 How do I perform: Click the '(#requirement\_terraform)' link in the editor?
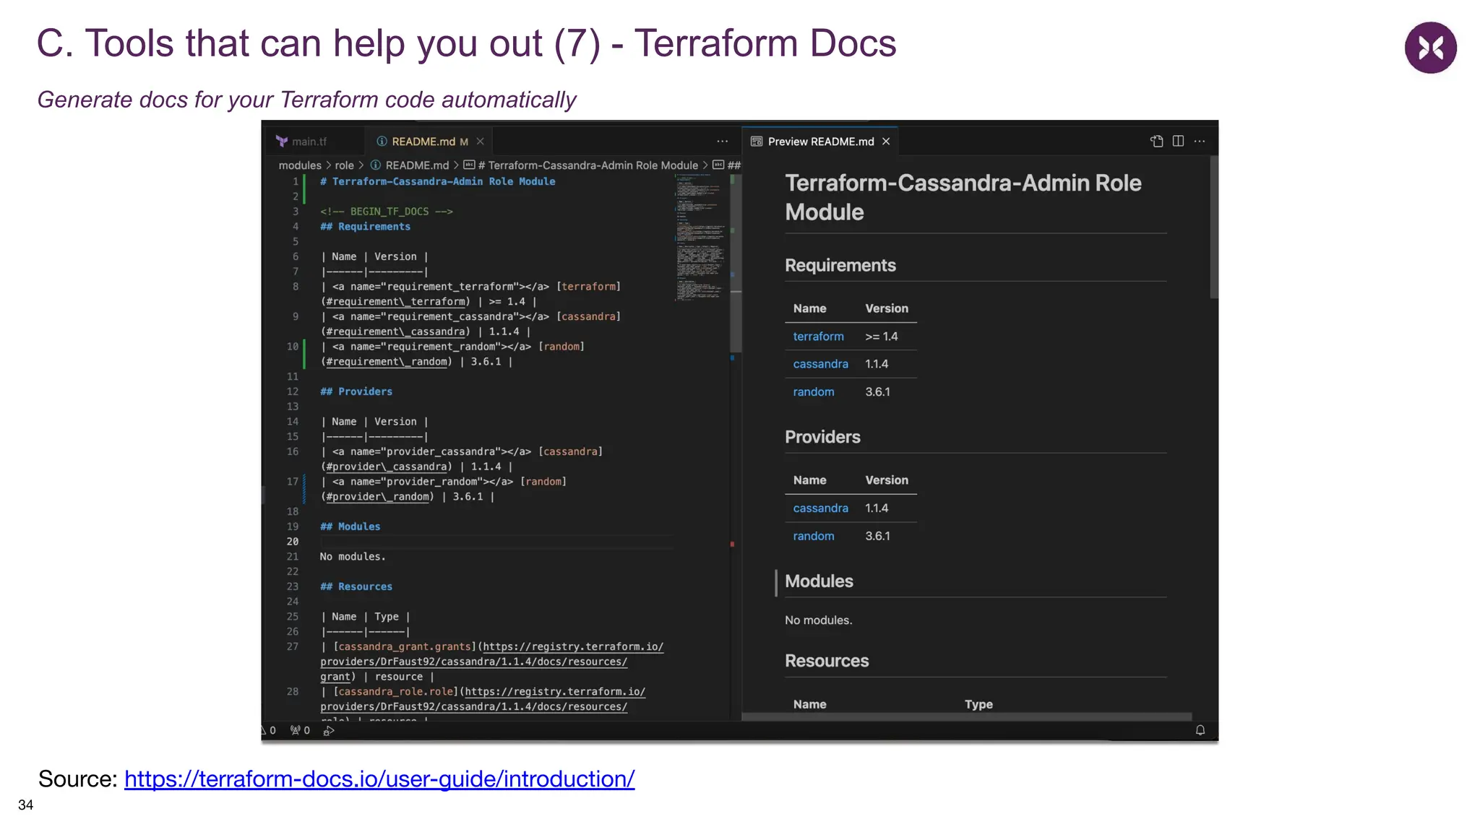coord(395,302)
